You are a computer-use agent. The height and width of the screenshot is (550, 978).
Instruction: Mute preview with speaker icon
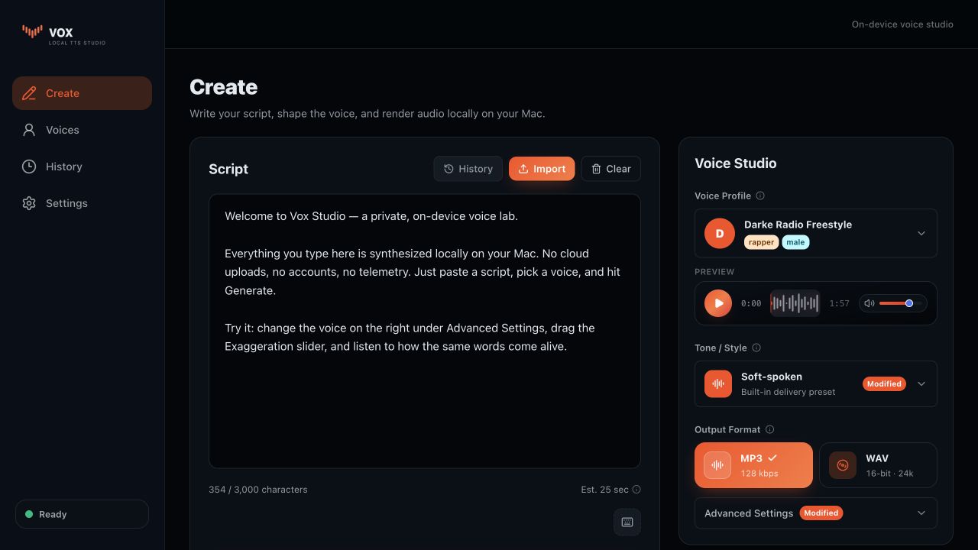(x=869, y=303)
